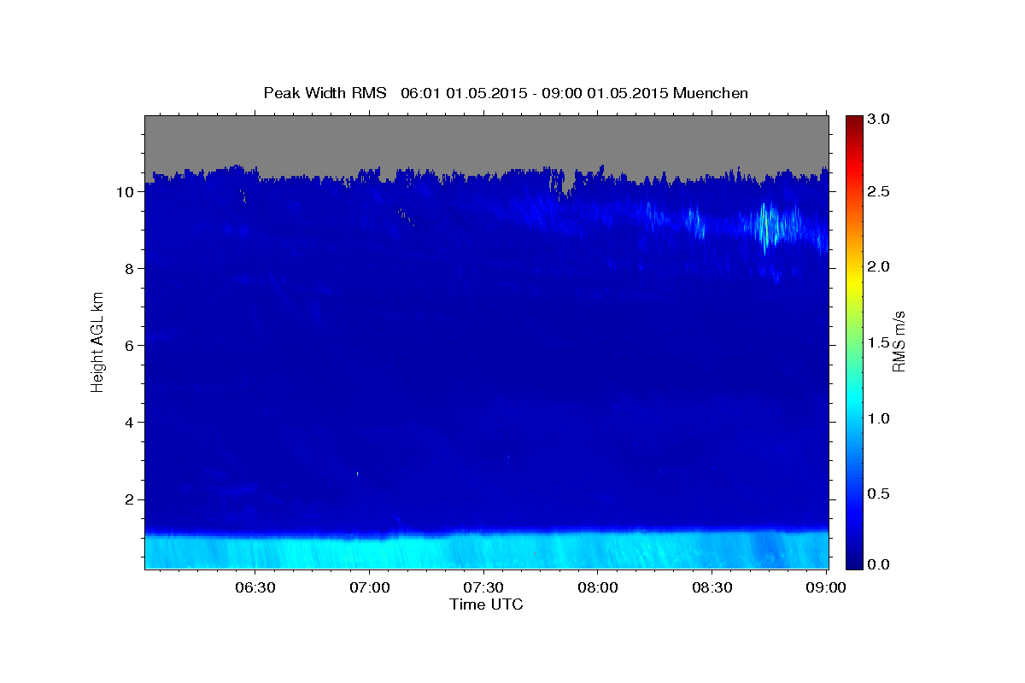Click the height tick label 10
The width and height of the screenshot is (1025, 683).
(125, 192)
